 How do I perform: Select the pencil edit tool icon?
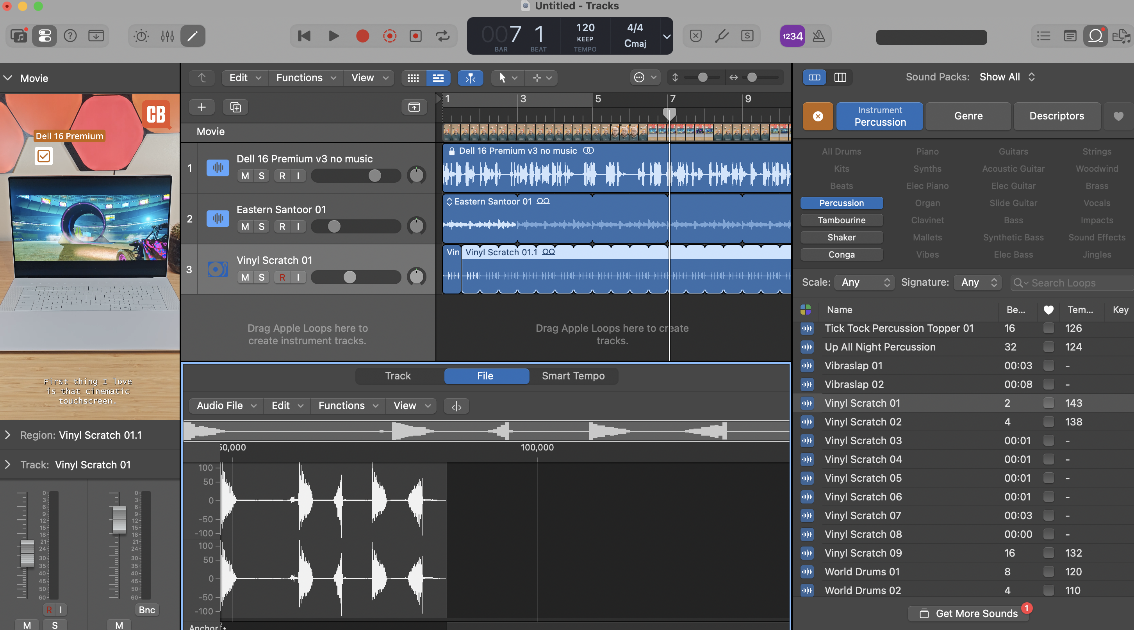(x=193, y=36)
